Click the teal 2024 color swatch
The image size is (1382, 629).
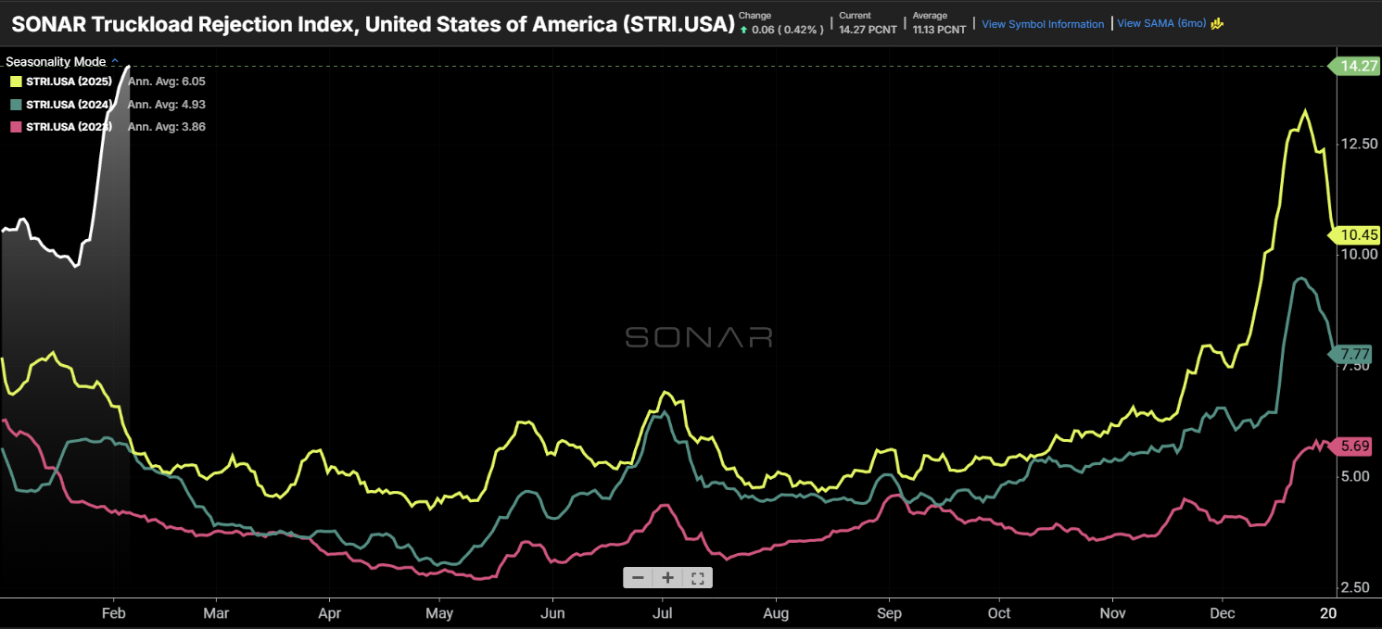[x=15, y=104]
